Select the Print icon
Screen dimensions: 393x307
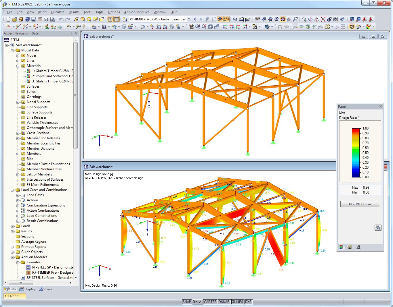tap(46, 20)
